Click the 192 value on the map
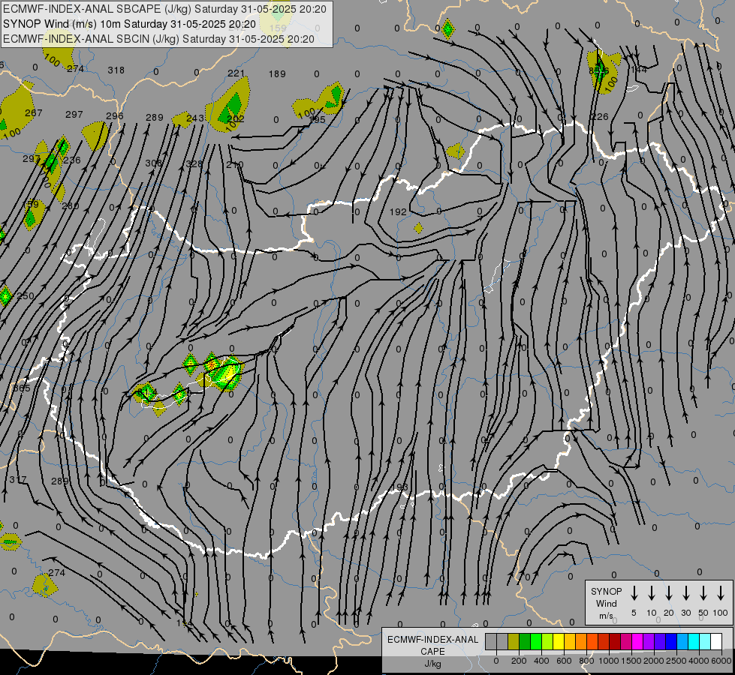Image resolution: width=735 pixels, height=675 pixels. 398,211
